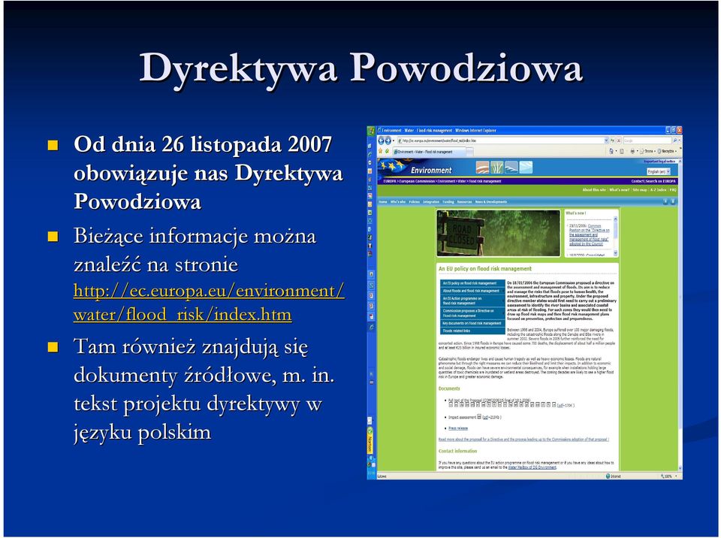Click the red Stop loading icon
This screenshot has width=721, height=538.
pyautogui.click(x=619, y=141)
